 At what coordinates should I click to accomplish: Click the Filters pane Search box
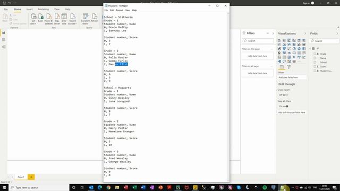pyautogui.click(x=258, y=41)
